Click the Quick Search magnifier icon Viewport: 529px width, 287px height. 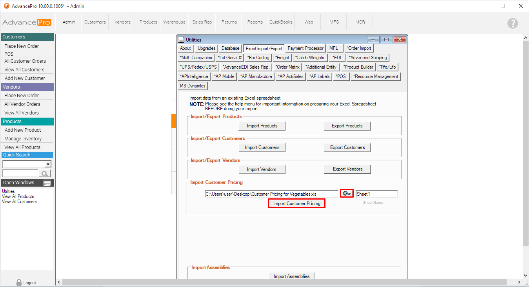tap(45, 173)
